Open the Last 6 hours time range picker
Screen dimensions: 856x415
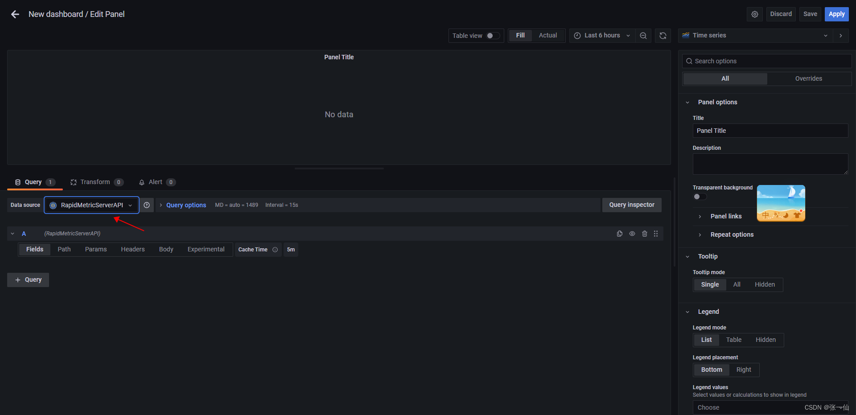coord(602,35)
